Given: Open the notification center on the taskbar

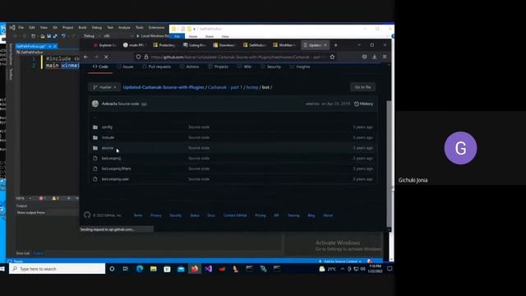Looking at the screenshot, I should point(390,269).
